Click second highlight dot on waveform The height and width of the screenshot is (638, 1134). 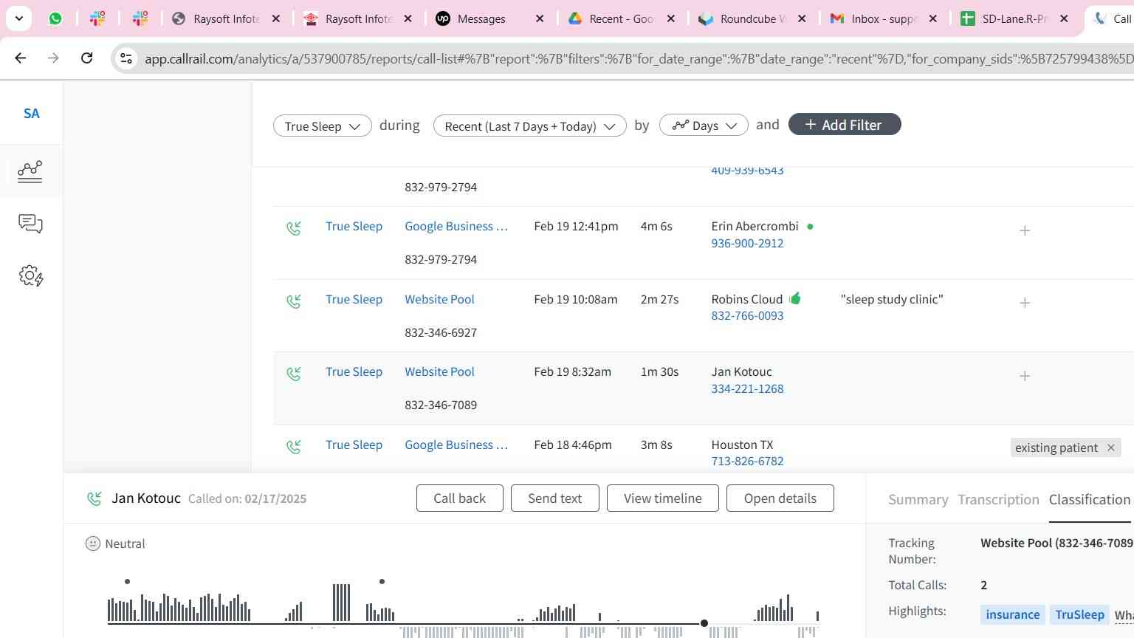pyautogui.click(x=382, y=582)
